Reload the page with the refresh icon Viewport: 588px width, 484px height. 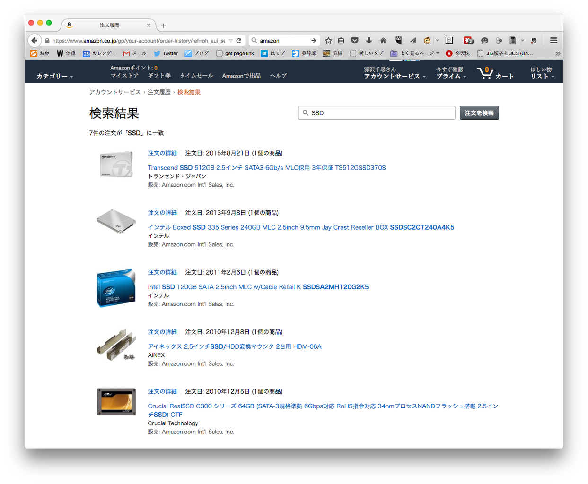click(x=239, y=41)
